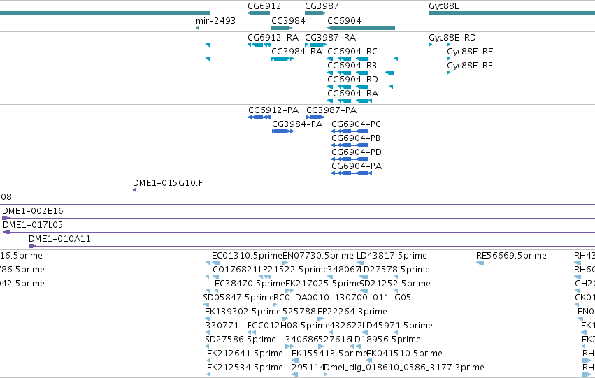Click the FGC012H08.5prime label
The height and width of the screenshot is (378, 595).
288,326
